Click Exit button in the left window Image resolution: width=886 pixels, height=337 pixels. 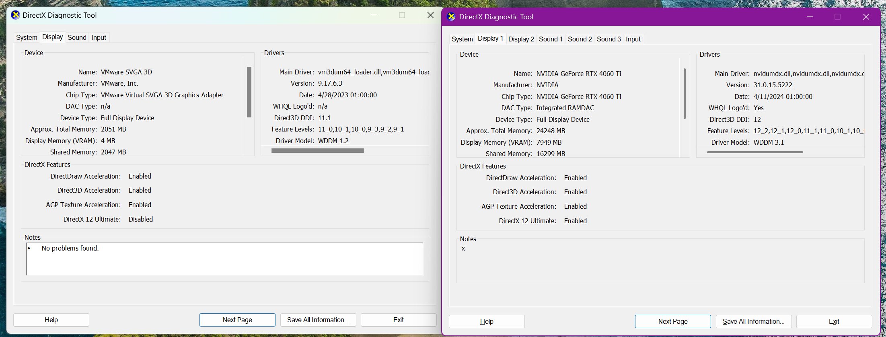pyautogui.click(x=398, y=320)
